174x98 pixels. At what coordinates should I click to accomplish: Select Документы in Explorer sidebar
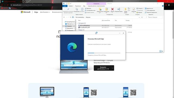tap(70, 28)
